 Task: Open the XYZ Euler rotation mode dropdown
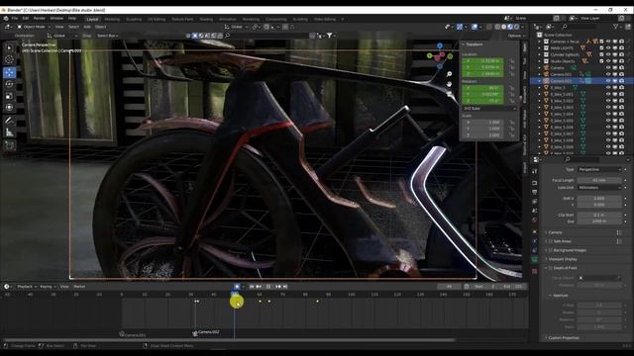coord(489,109)
